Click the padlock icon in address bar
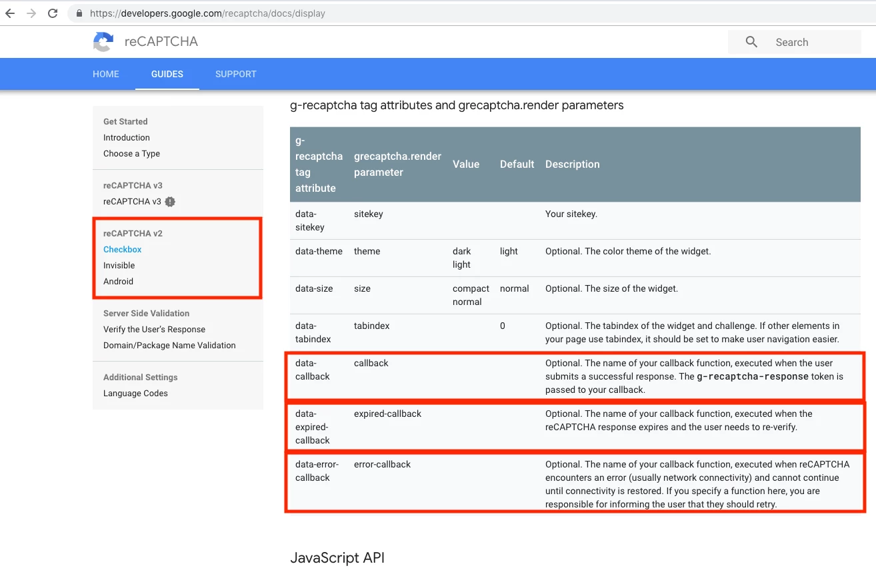Image resolution: width=876 pixels, height=584 pixels. coord(79,13)
